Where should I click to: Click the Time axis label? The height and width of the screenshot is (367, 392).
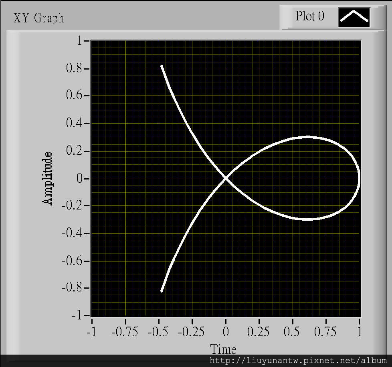223,349
